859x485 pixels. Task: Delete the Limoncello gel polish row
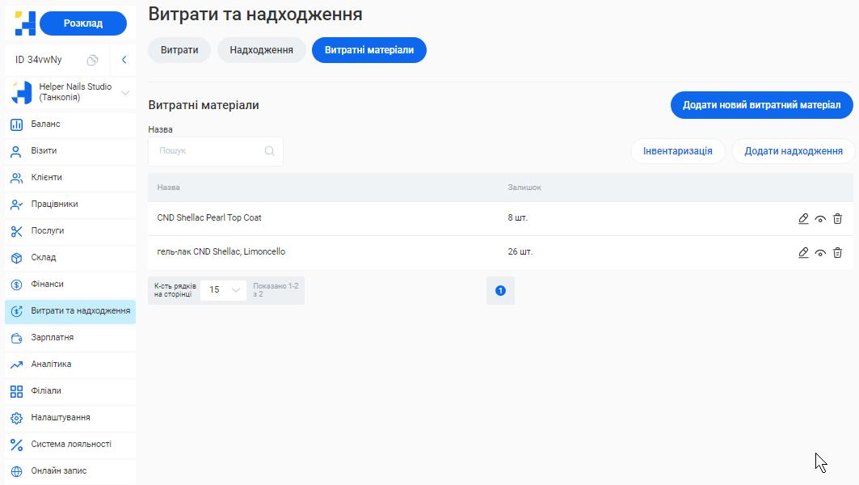(837, 252)
